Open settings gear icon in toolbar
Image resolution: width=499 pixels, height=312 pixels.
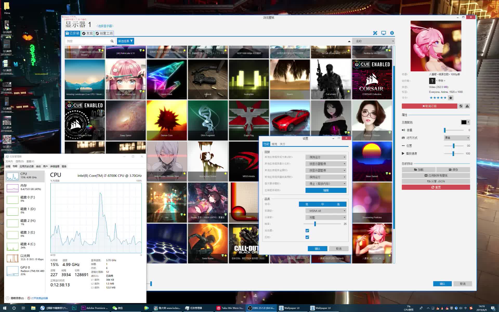(x=392, y=33)
